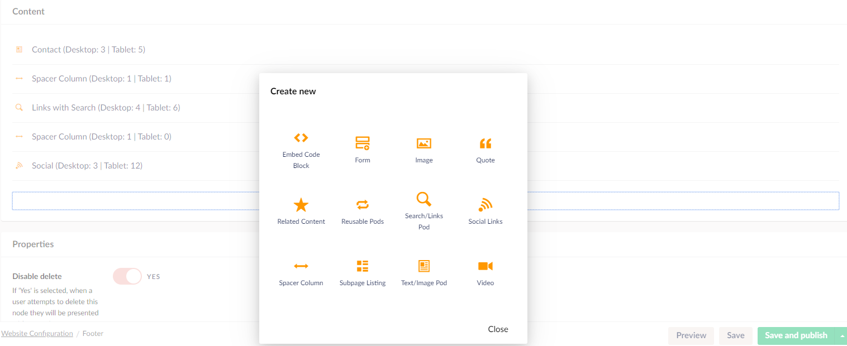Click the Footer breadcrumb text
Screen dimensions: 847x346
pos(93,334)
